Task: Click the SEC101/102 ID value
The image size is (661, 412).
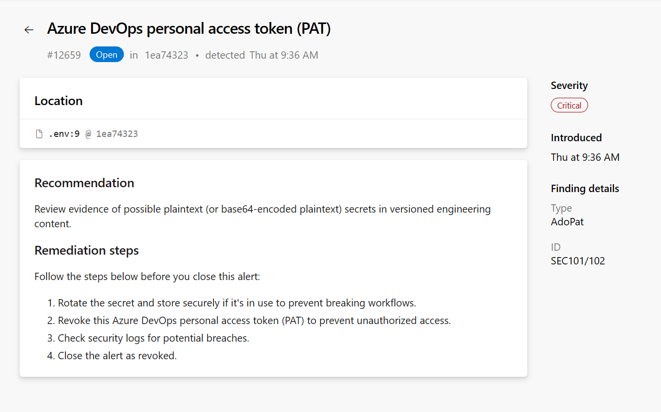Action: coord(578,261)
